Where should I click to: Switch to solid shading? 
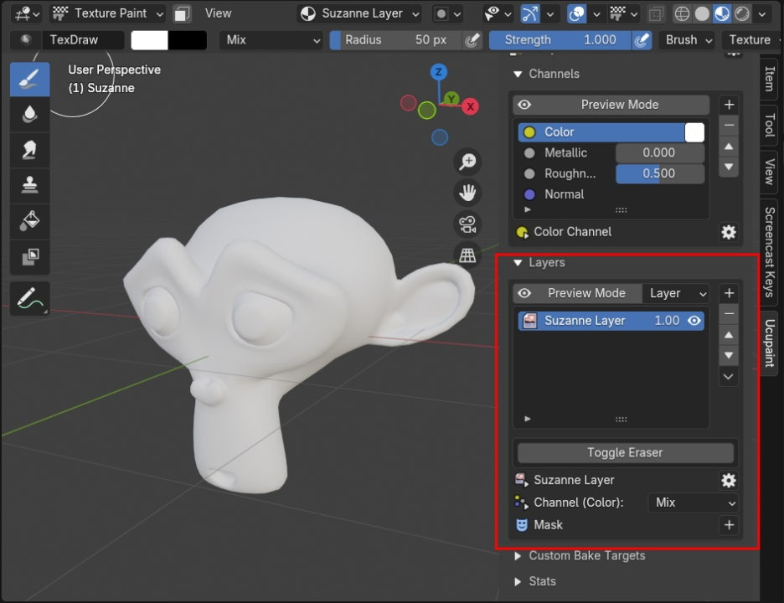tap(702, 14)
